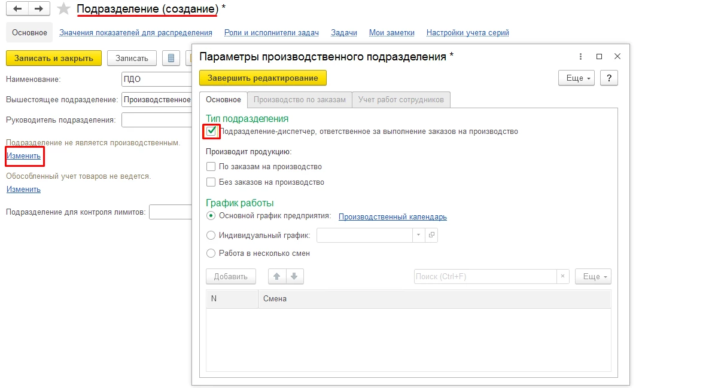Open the main form's Основное section
The width and height of the screenshot is (718, 388).
click(x=29, y=33)
